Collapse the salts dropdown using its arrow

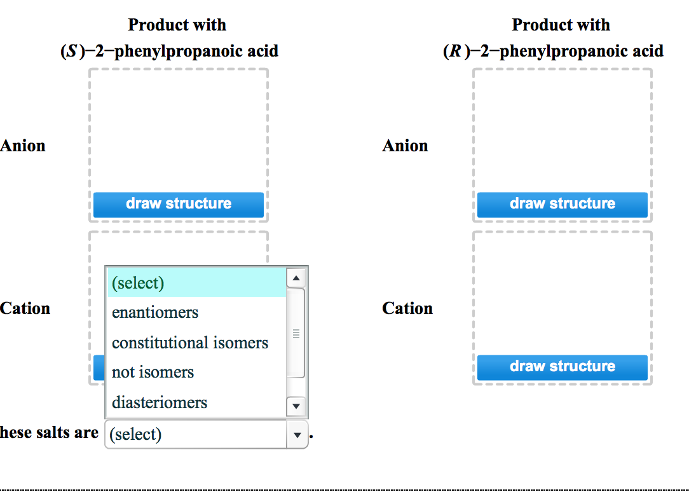[297, 435]
